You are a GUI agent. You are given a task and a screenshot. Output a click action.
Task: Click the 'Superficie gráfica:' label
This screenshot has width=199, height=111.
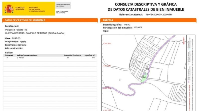point(113,25)
